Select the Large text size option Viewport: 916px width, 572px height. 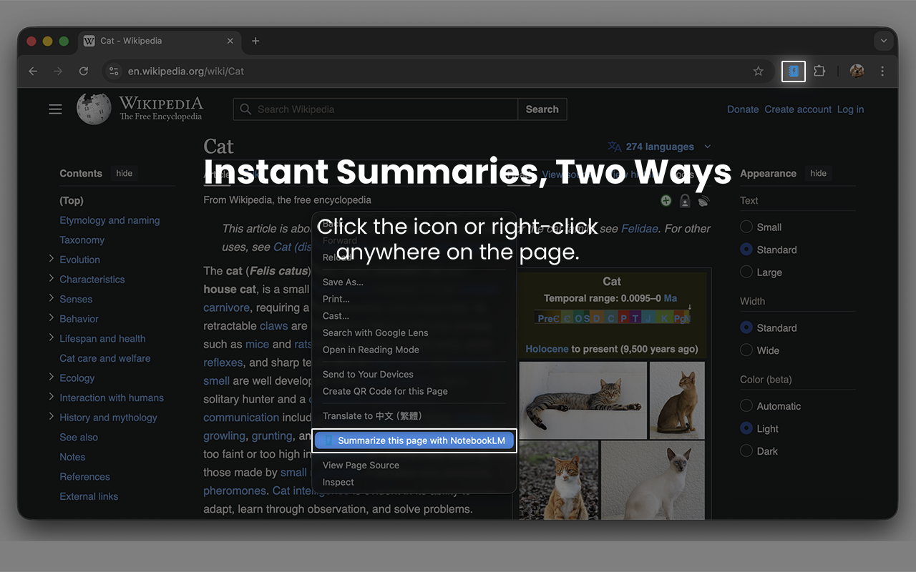click(746, 272)
